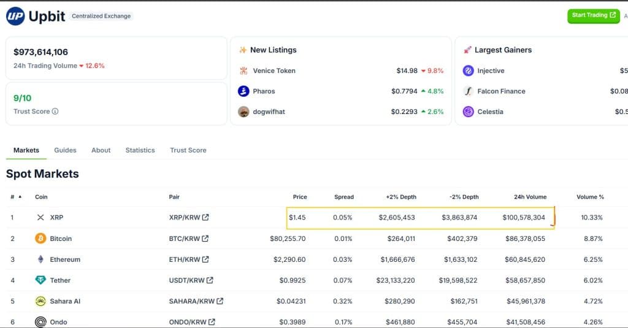628x328 pixels.
Task: Click the New Listings sparkle icon
Action: pyautogui.click(x=243, y=50)
